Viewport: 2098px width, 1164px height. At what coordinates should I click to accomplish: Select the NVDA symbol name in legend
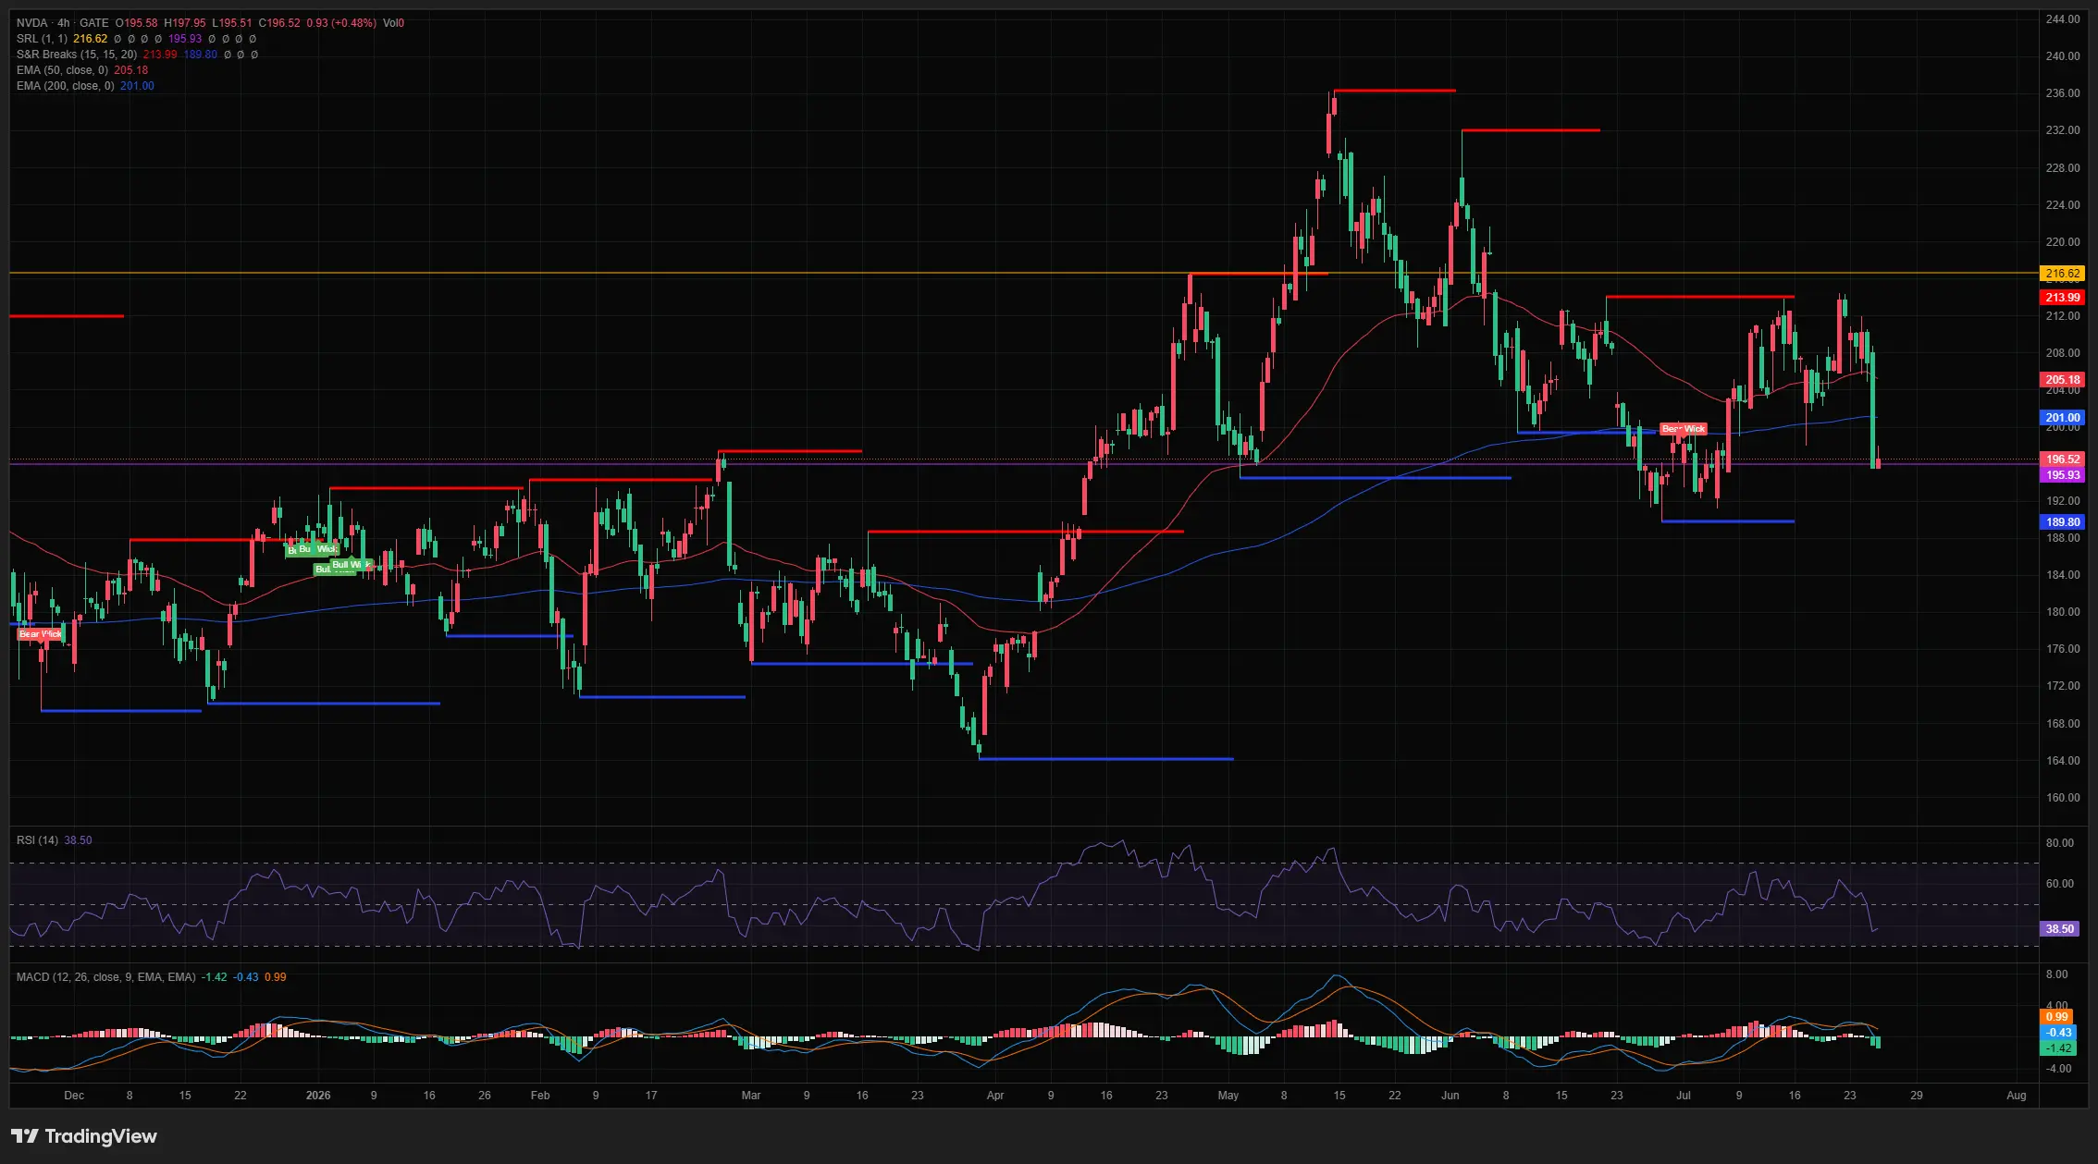pyautogui.click(x=31, y=23)
